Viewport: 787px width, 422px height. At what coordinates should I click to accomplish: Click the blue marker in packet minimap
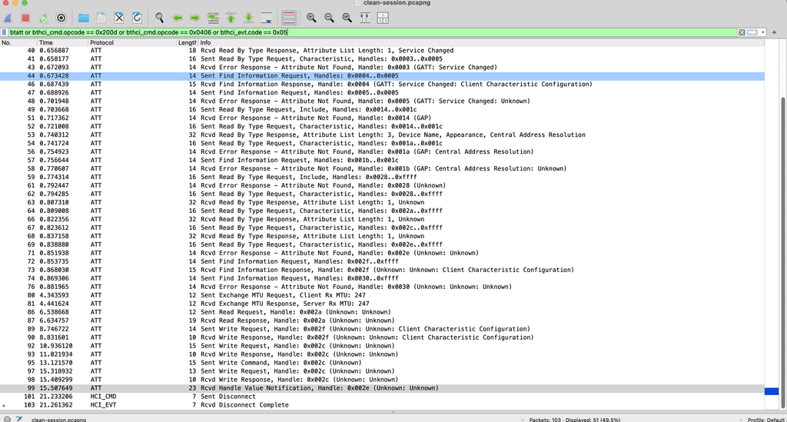click(772, 391)
